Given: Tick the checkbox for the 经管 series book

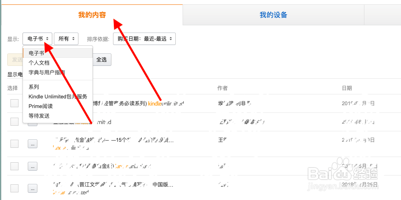Looking at the screenshot, I should (x=14, y=103).
